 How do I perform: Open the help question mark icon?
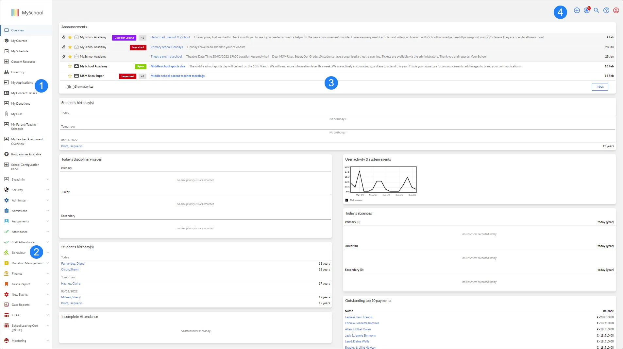[606, 10]
